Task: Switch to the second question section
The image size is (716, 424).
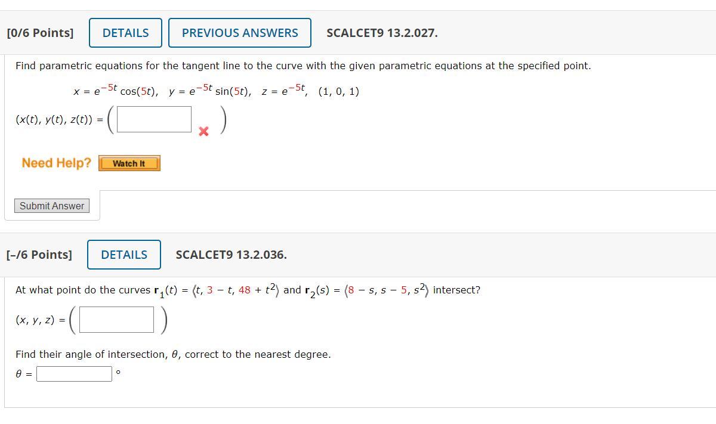Action: click(124, 254)
